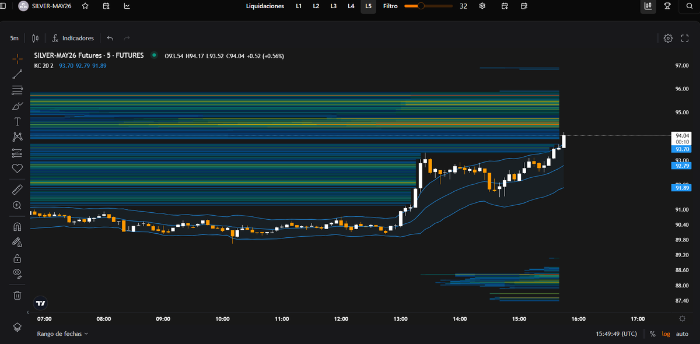
Task: Open the SILVER-MAY26 symbol selector
Action: tap(46, 6)
